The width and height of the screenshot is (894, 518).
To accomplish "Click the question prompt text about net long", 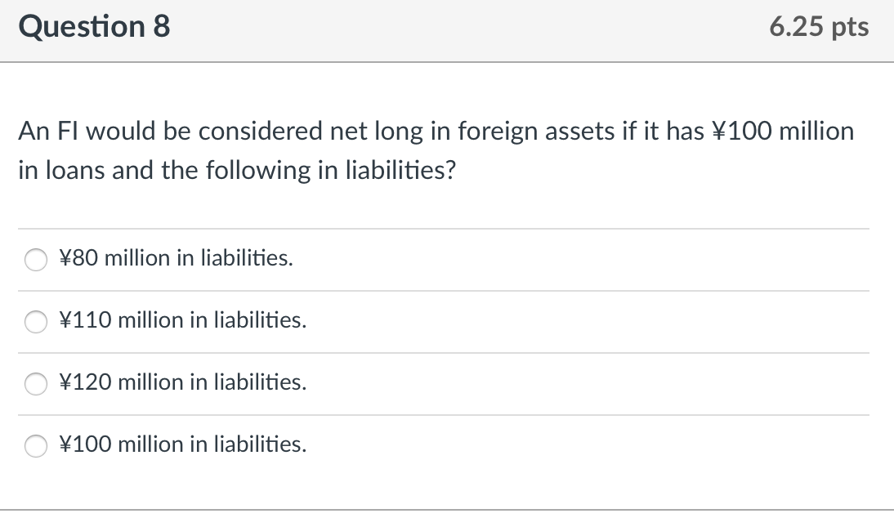I will click(436, 150).
